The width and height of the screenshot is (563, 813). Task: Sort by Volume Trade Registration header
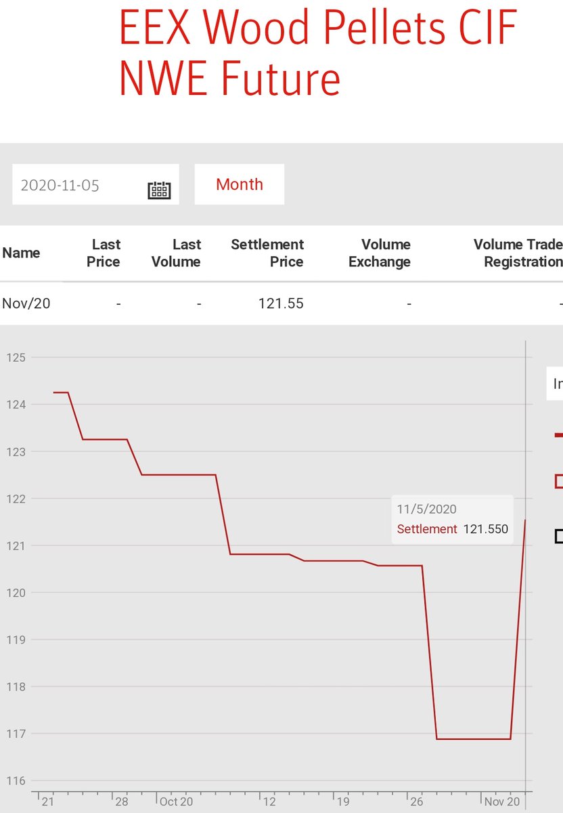tap(518, 253)
